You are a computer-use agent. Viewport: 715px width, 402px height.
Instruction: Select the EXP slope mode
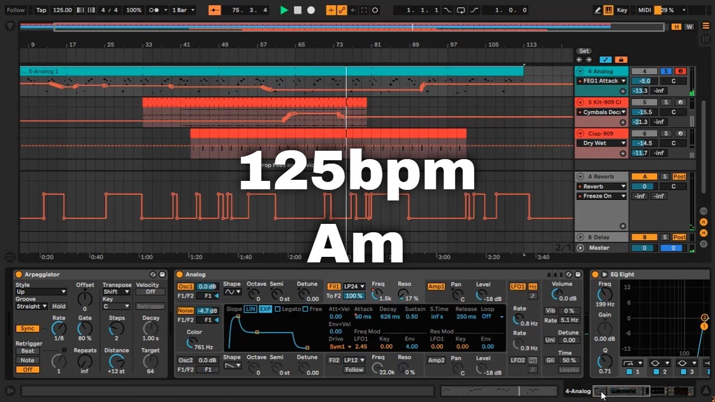[x=265, y=309]
